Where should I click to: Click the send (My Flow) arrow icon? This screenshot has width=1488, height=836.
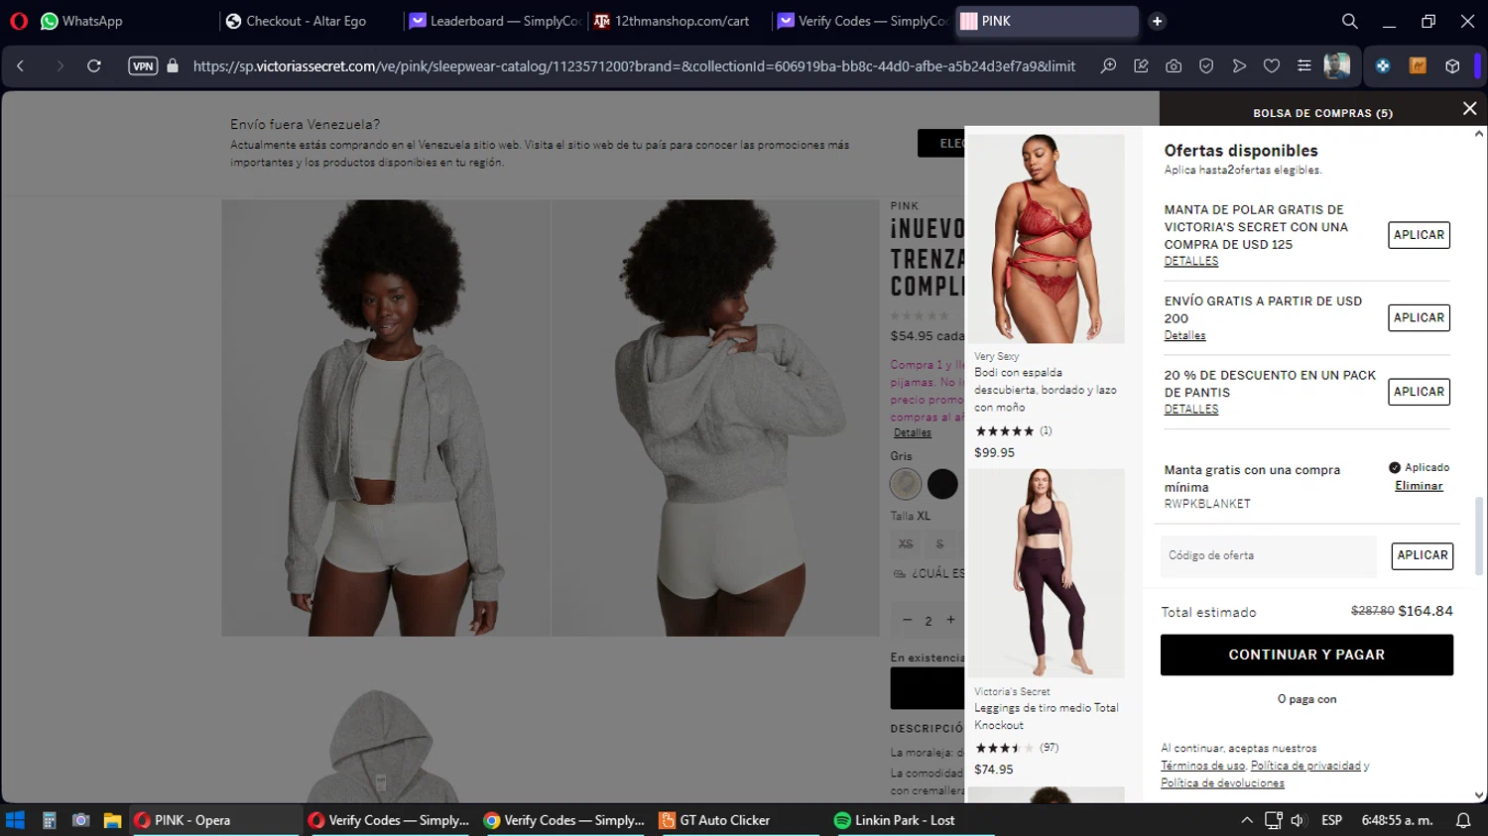click(1239, 66)
